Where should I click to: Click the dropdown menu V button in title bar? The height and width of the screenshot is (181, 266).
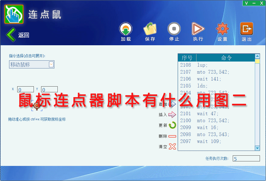[x=246, y=3]
